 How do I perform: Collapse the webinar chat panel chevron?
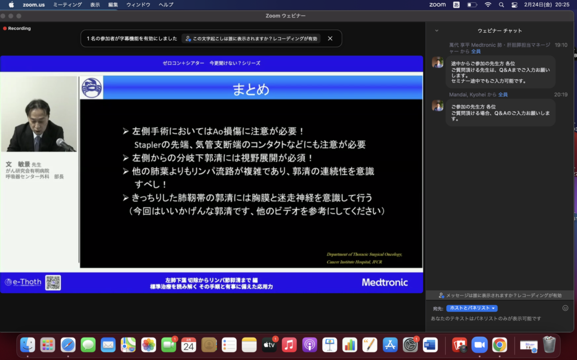click(437, 30)
